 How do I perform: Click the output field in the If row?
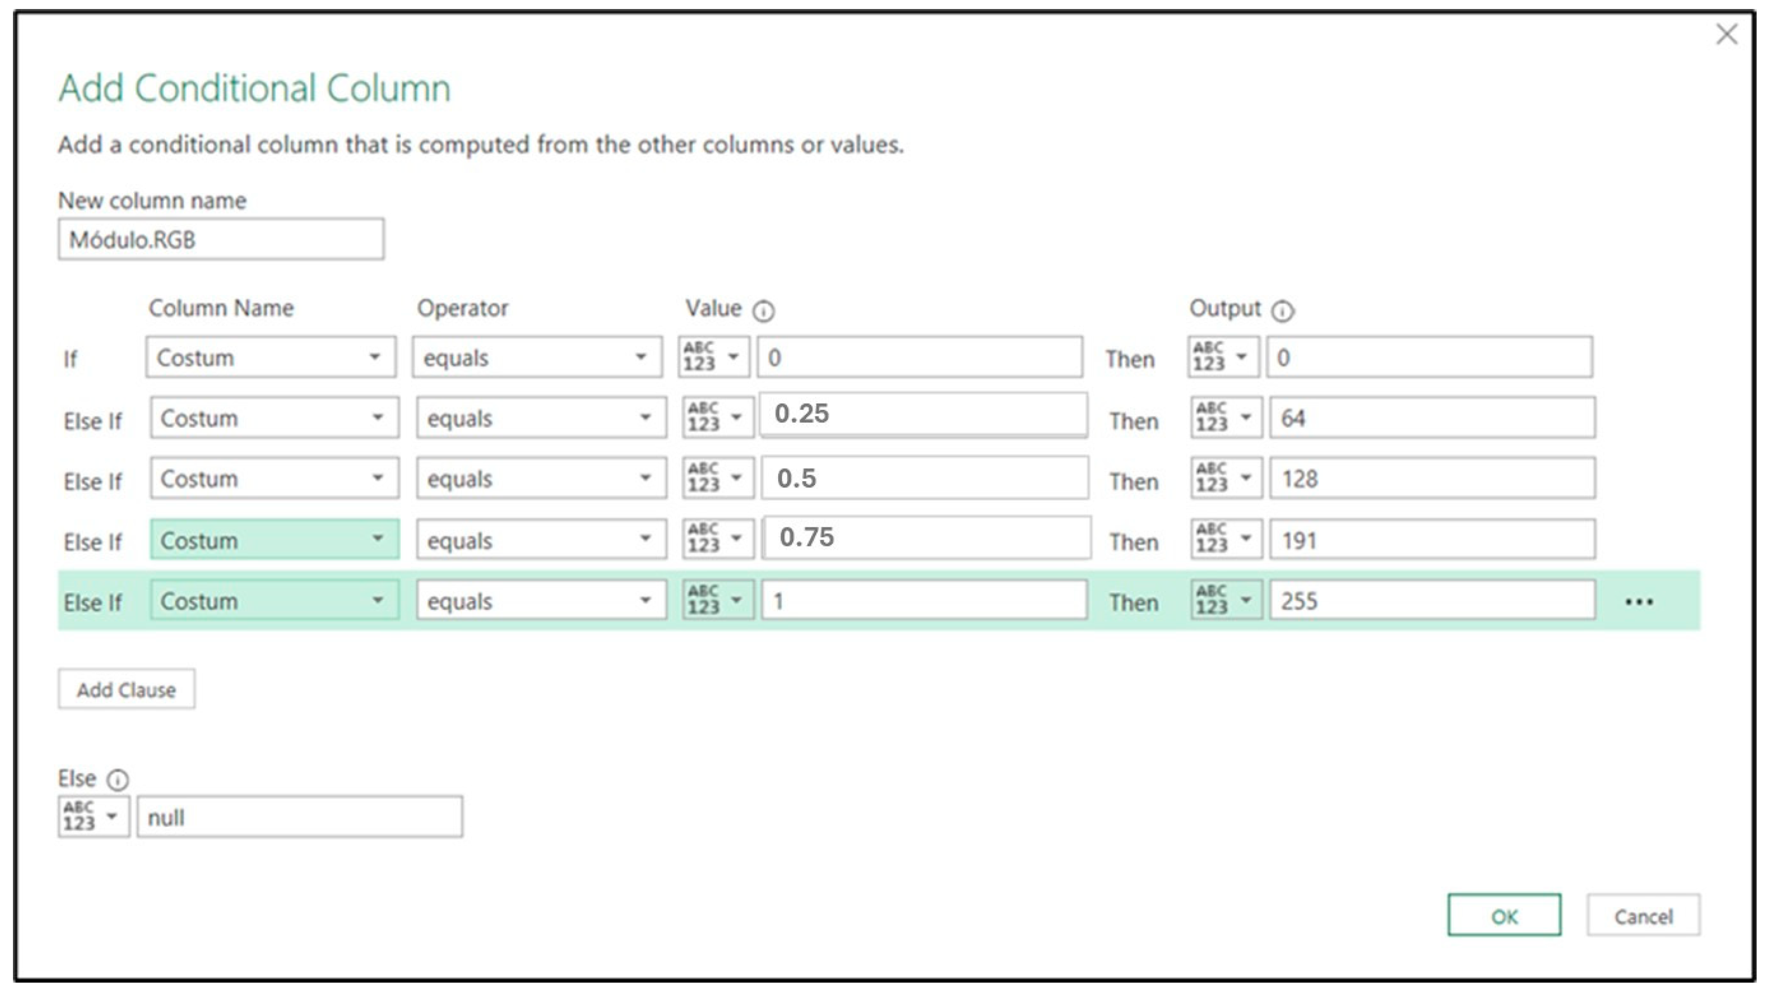point(1429,357)
